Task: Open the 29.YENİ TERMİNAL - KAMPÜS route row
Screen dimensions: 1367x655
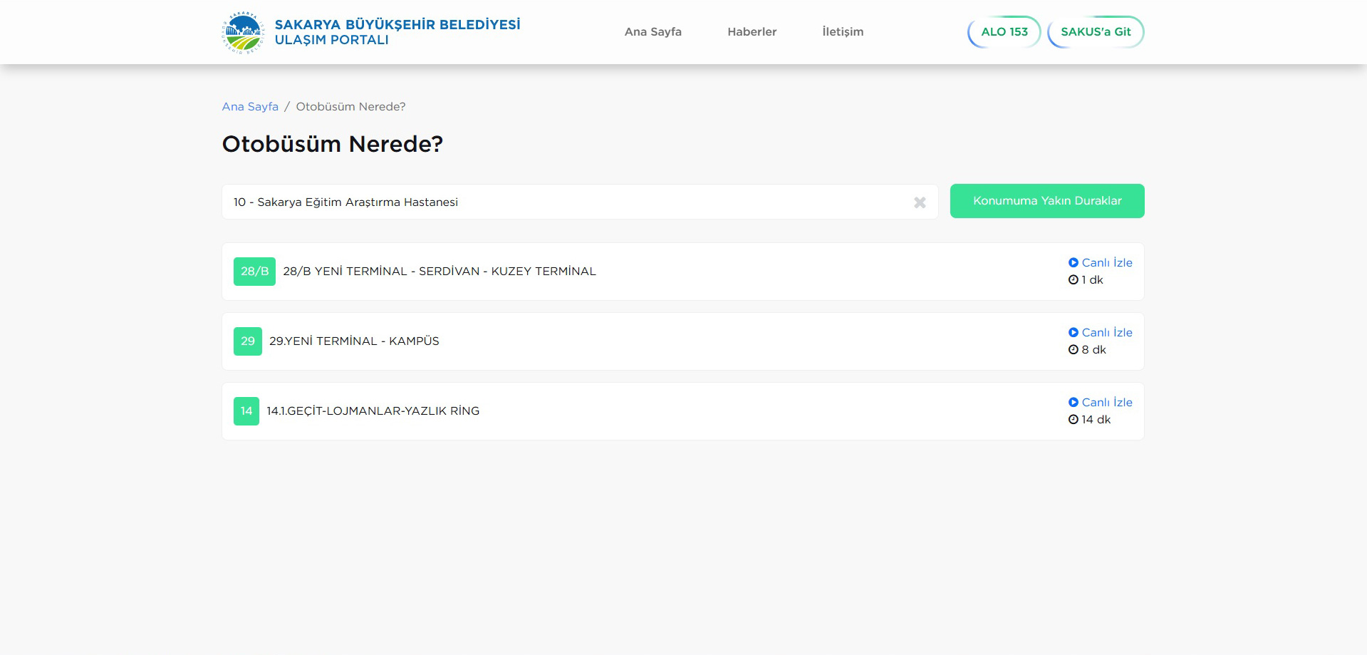Action: click(x=354, y=341)
